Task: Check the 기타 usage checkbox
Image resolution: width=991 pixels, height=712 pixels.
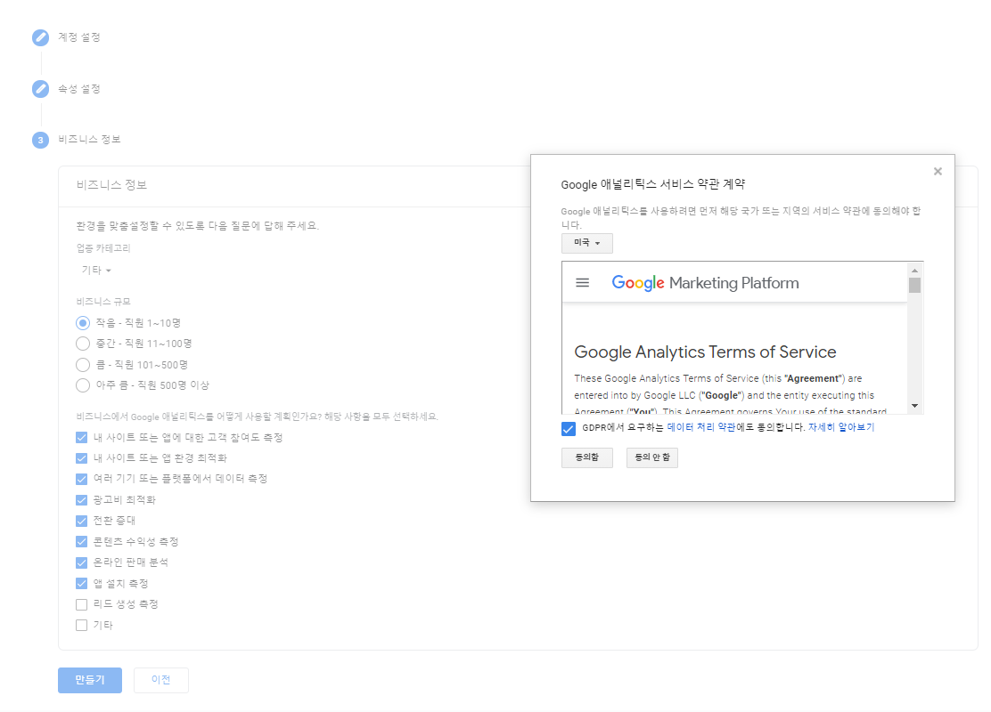Action: pyautogui.click(x=81, y=626)
